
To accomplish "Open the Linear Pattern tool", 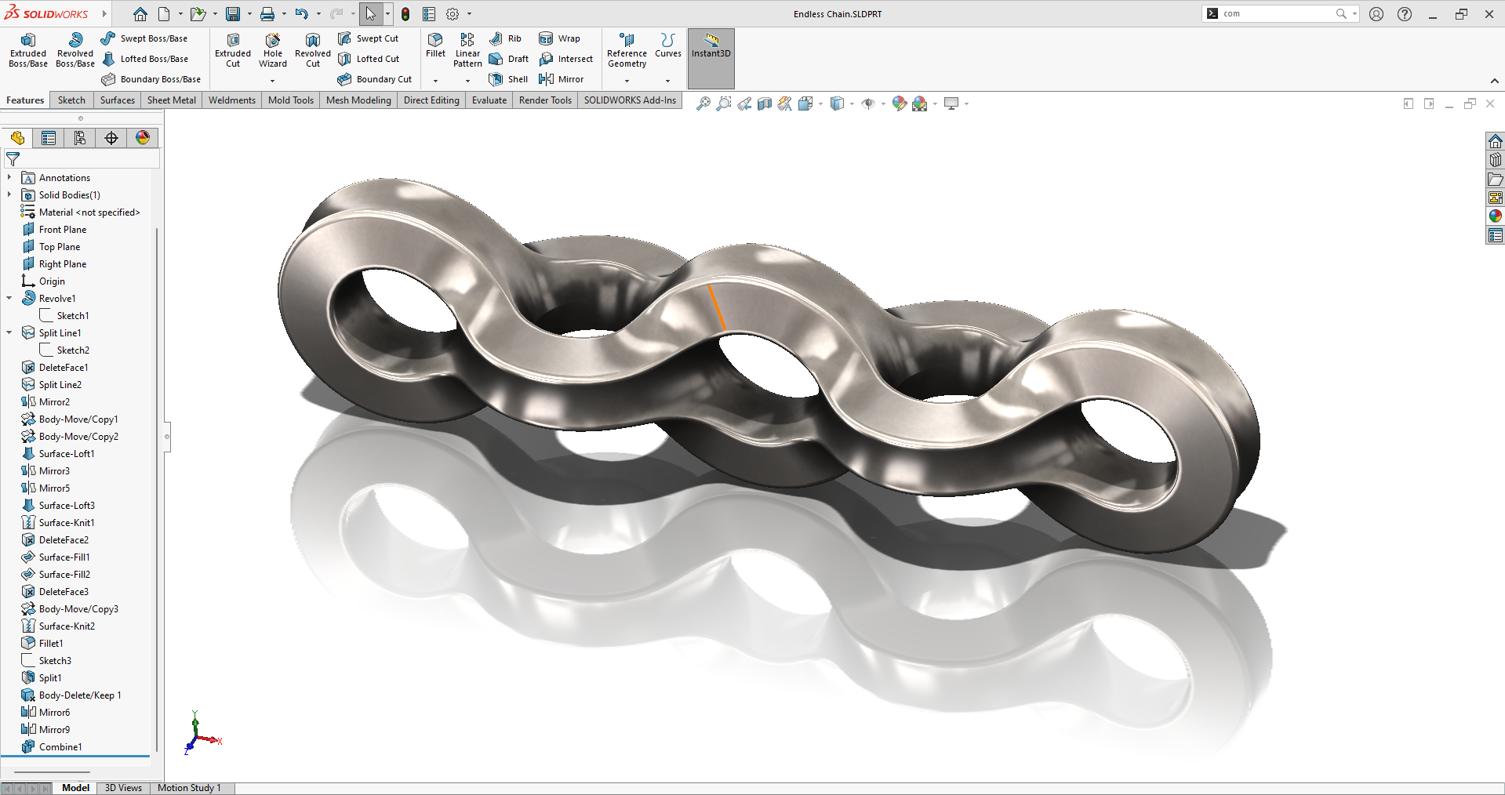I will [x=467, y=50].
